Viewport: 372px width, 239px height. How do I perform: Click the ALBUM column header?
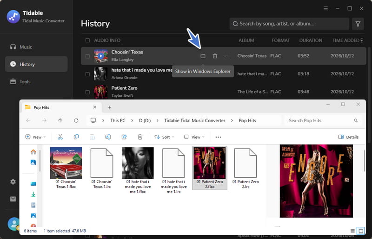(x=246, y=40)
